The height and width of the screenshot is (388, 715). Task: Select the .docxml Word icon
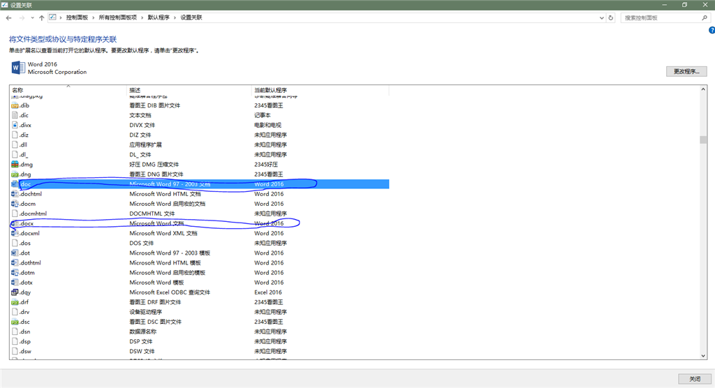[x=15, y=233]
